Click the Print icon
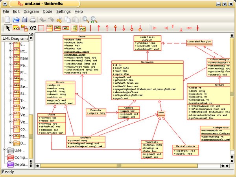Image resolution: width=236 pixels, height=177 pixels. point(33,20)
